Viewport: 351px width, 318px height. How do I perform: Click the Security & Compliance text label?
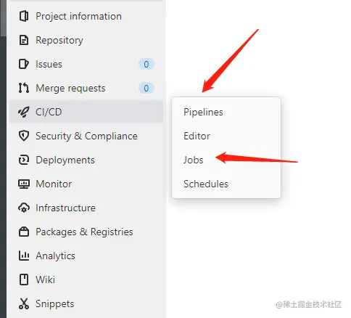click(x=86, y=136)
